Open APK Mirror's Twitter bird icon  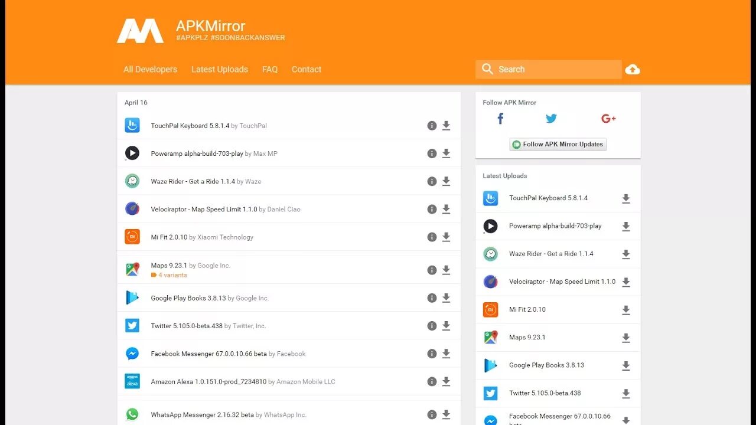551,119
